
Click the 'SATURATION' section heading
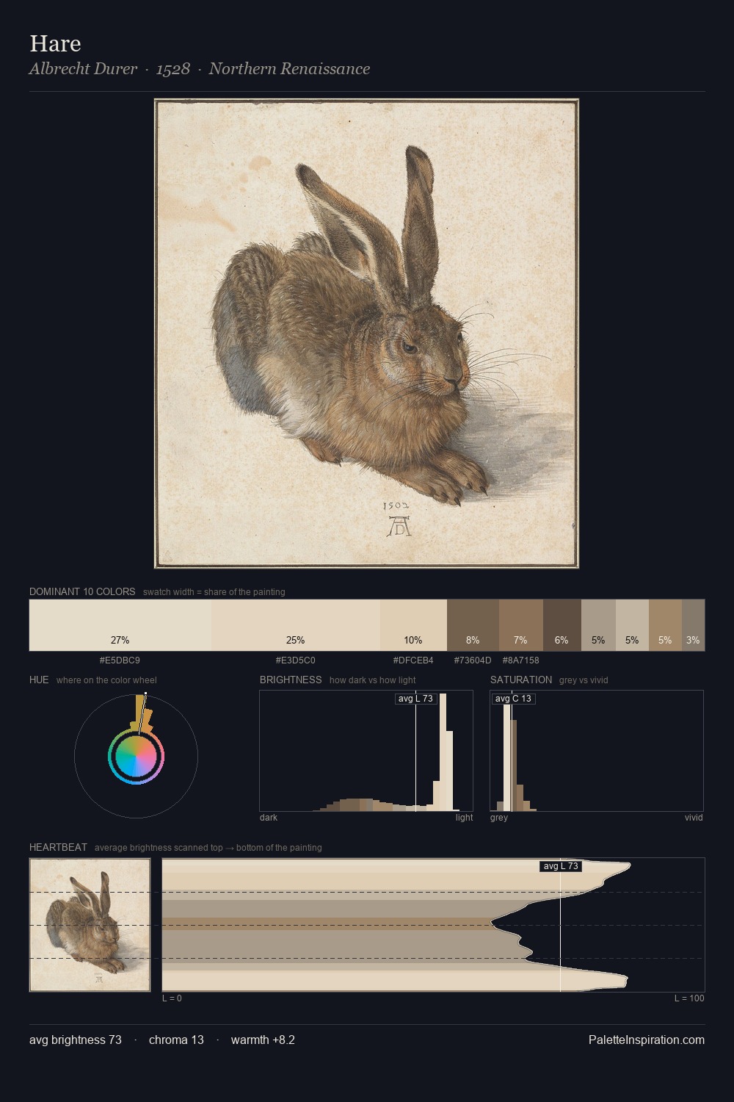click(521, 680)
